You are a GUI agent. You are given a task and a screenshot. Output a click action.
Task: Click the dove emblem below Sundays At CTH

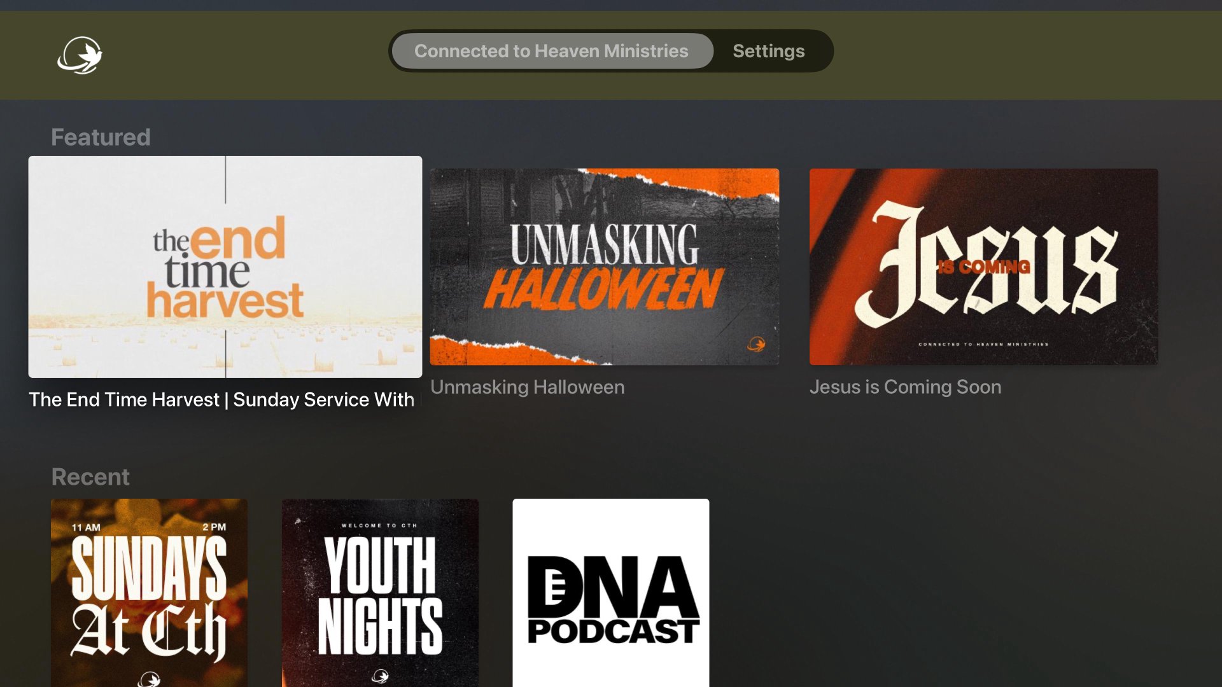[150, 678]
